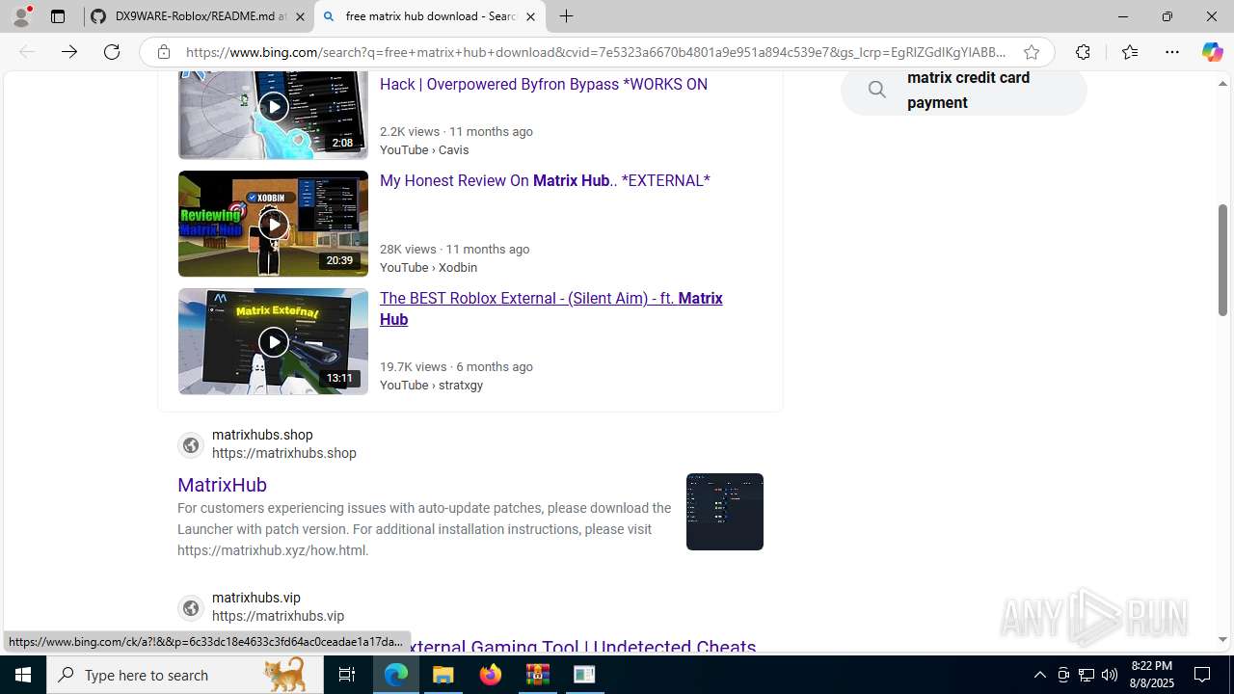This screenshot has height=694, width=1234.
Task: Launch Firefox from the taskbar
Action: coord(491,675)
